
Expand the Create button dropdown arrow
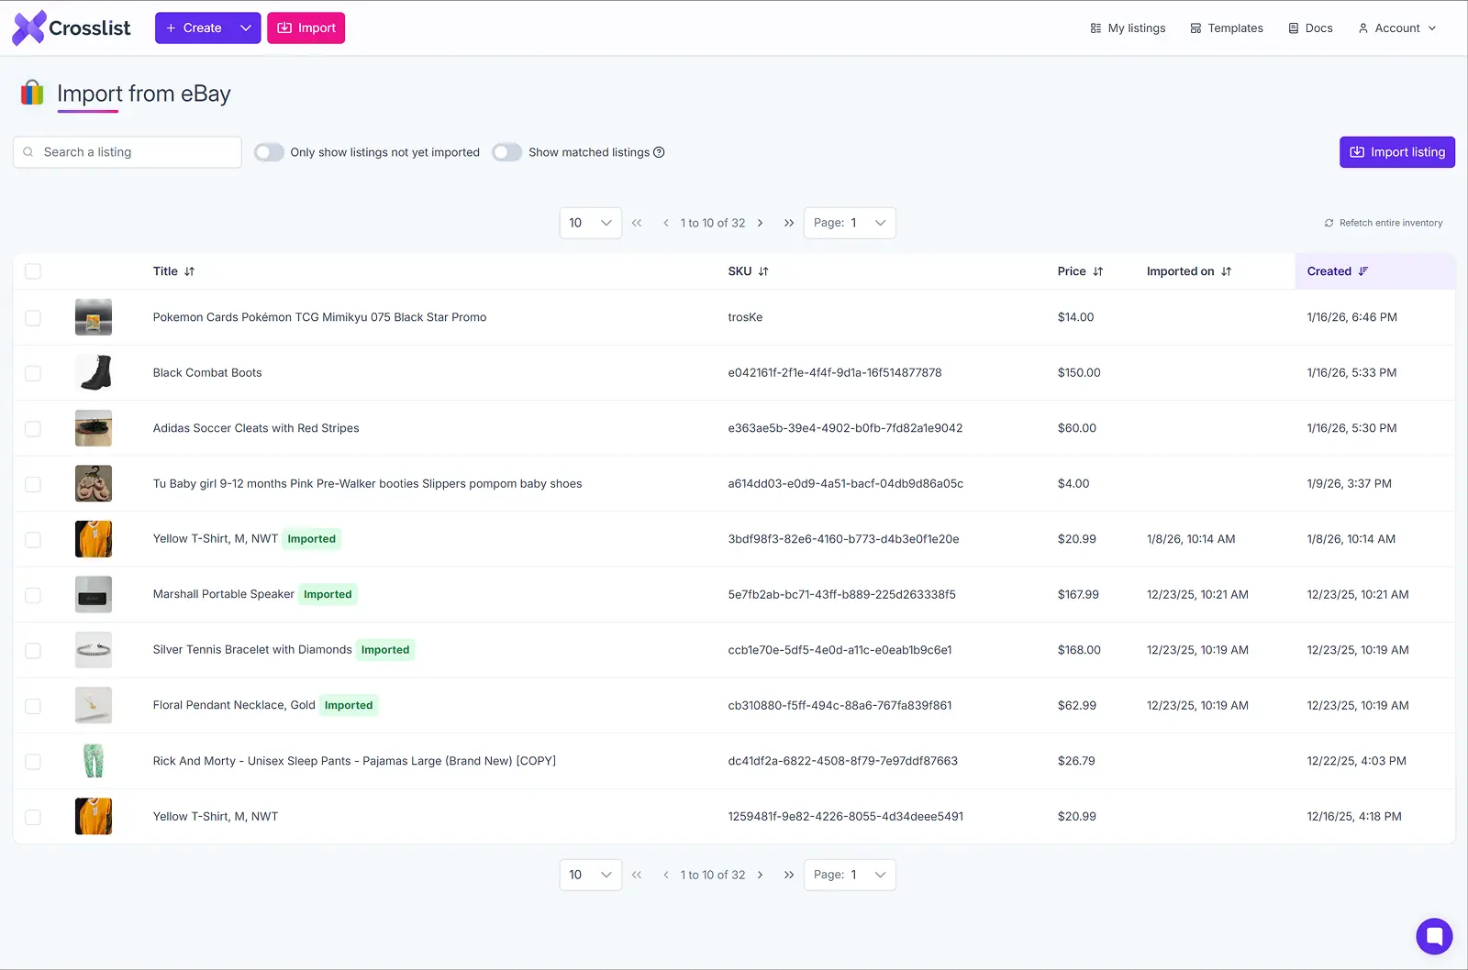point(246,28)
